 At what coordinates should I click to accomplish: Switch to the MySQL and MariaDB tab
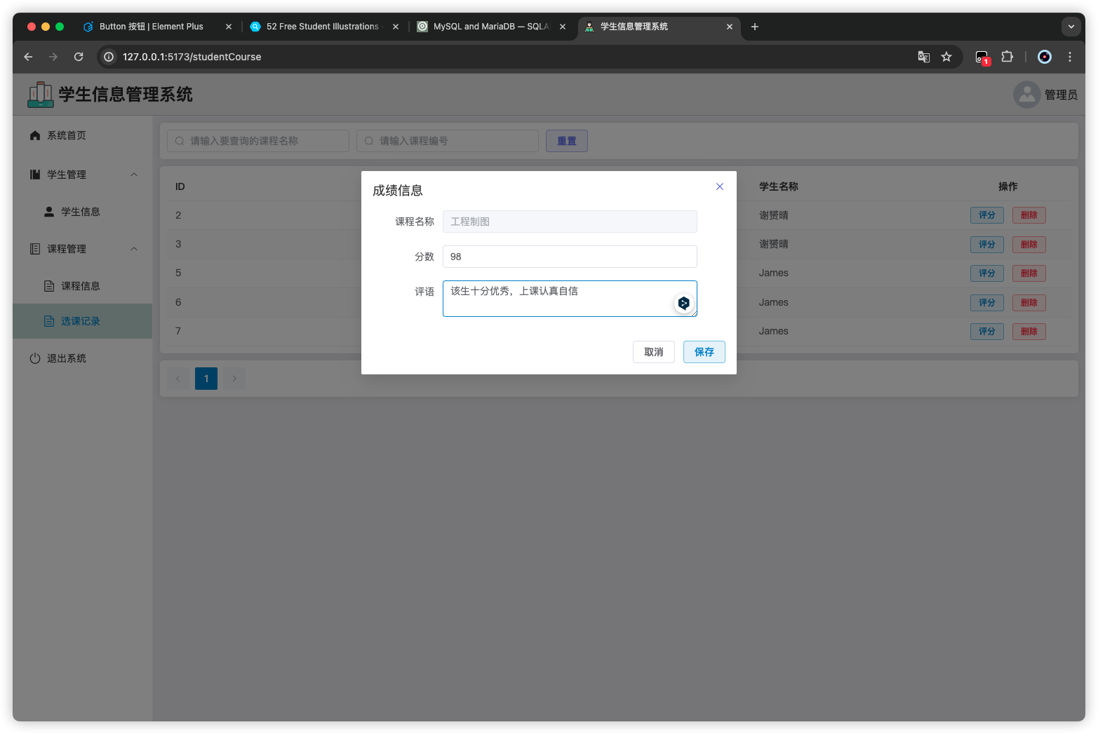[x=490, y=27]
